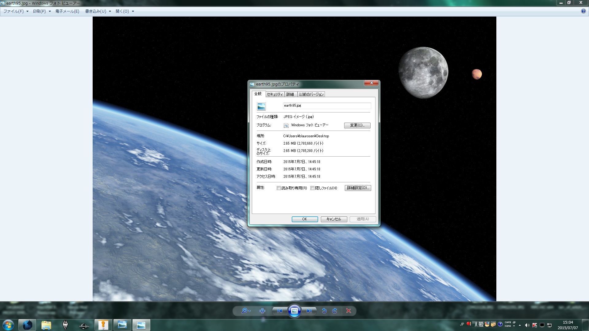Rotate the image clockwise

(335, 311)
